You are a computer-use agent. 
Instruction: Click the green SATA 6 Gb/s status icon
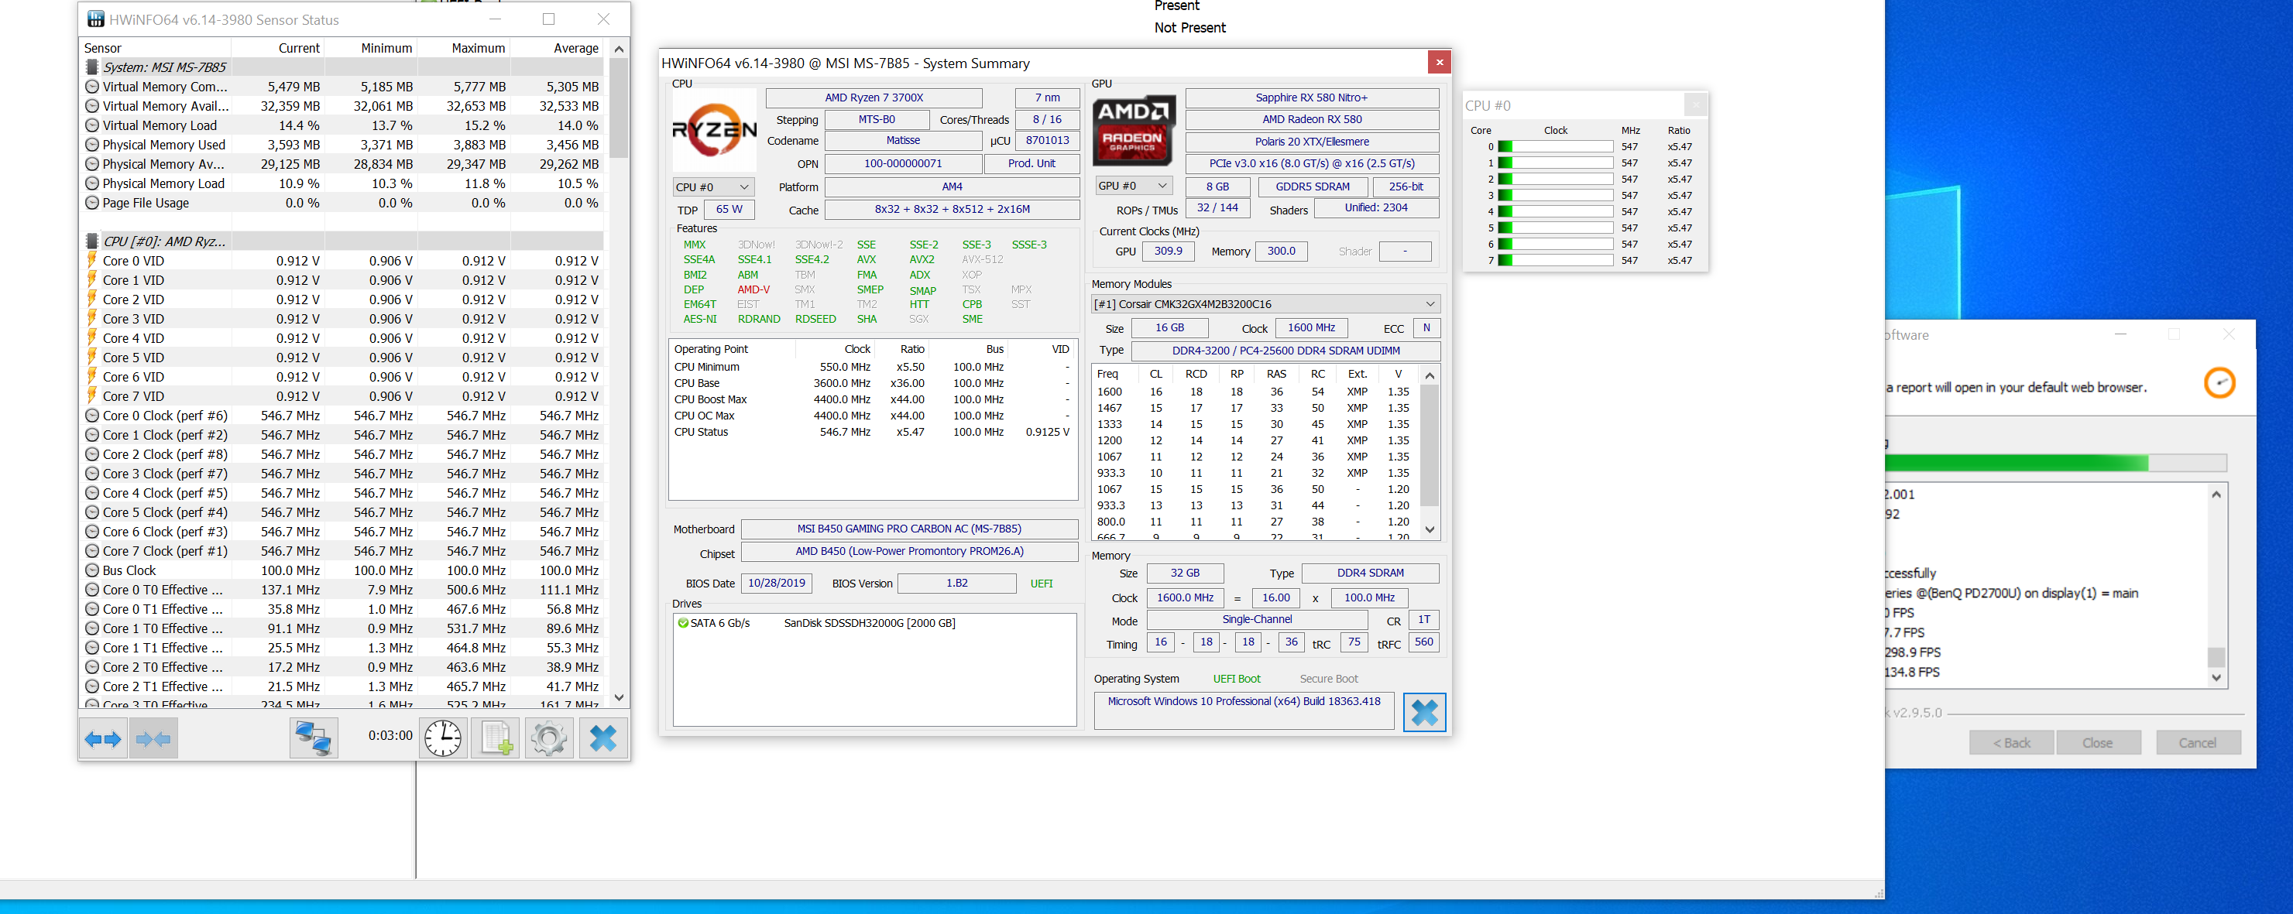683,623
